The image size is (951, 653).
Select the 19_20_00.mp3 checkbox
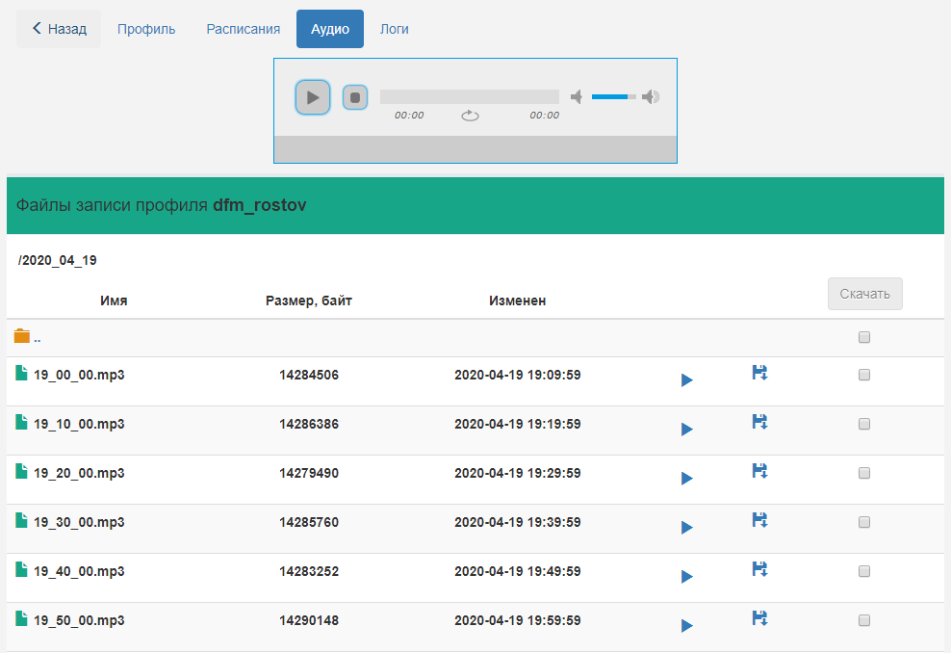click(863, 473)
